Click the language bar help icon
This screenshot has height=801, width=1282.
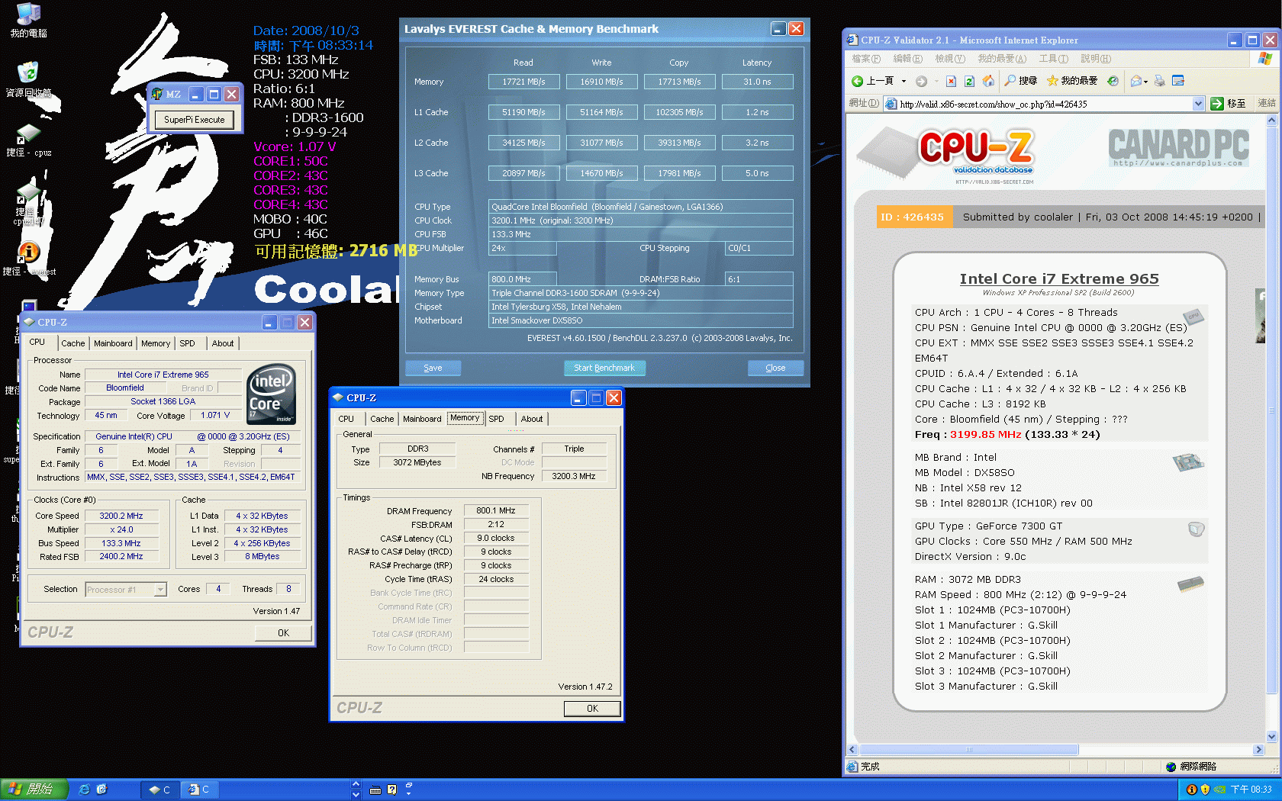click(x=391, y=790)
